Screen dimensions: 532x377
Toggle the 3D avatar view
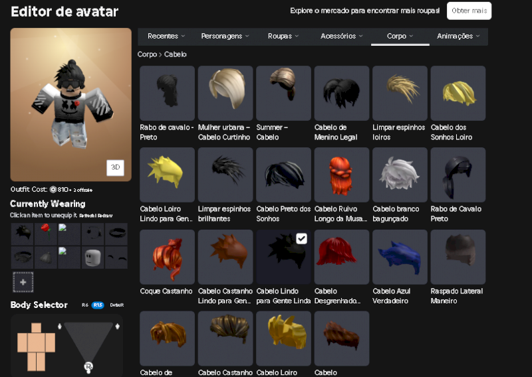point(115,167)
